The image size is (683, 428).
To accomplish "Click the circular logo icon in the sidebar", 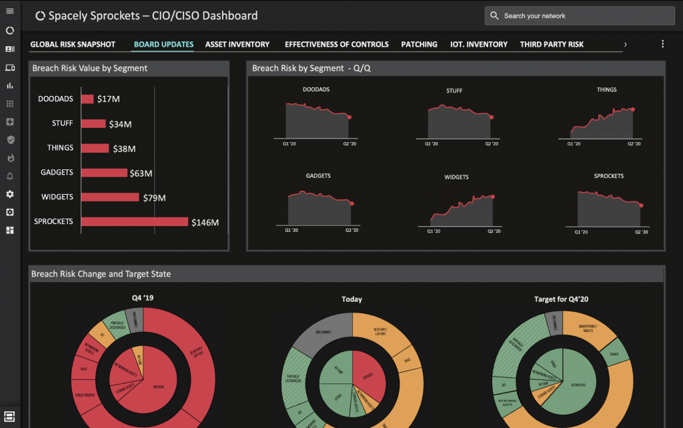I will point(9,31).
